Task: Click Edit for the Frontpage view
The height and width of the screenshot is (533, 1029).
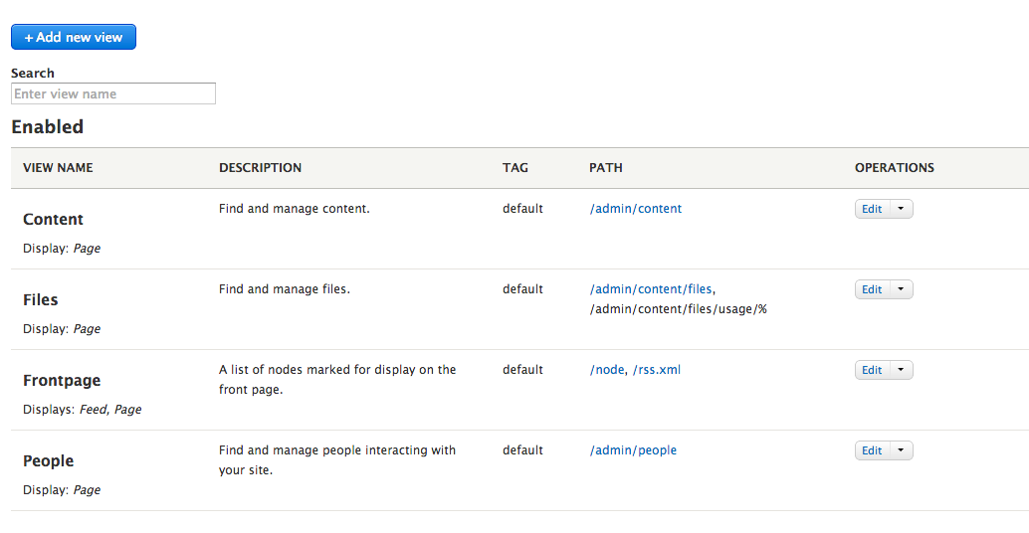Action: tap(872, 370)
